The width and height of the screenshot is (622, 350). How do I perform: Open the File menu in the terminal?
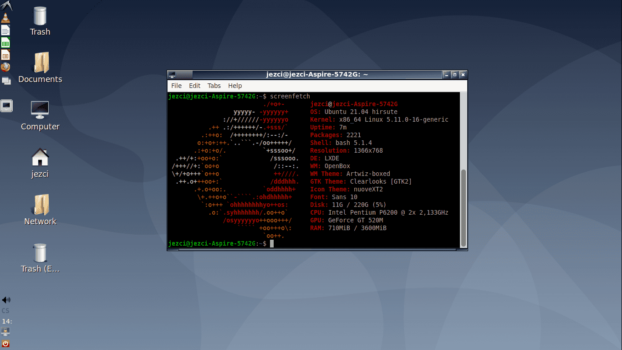[176, 86]
